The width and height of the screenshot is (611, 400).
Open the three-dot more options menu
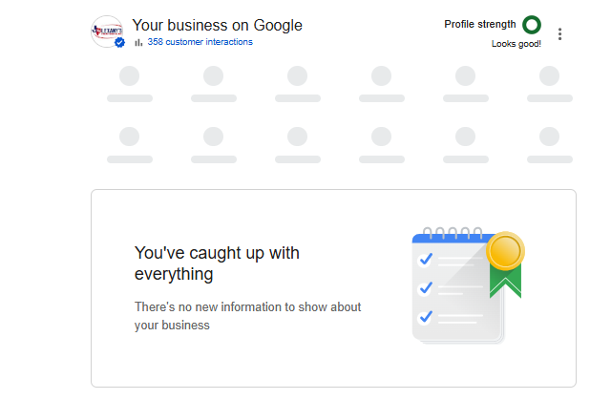[x=559, y=33]
